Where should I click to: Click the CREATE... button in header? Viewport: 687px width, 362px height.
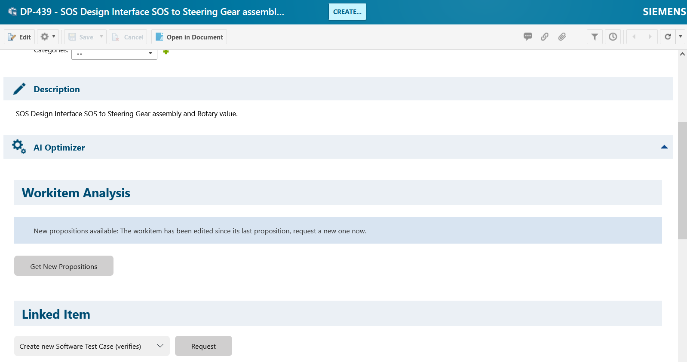click(347, 12)
